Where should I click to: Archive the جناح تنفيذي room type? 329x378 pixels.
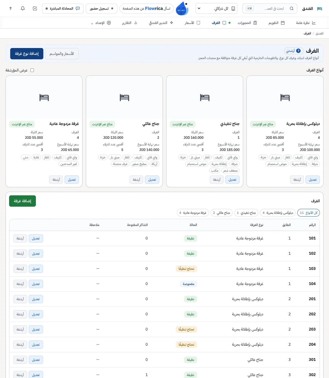[217, 180]
